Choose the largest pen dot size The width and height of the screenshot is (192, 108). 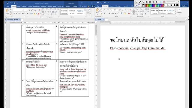(x=177, y=5)
